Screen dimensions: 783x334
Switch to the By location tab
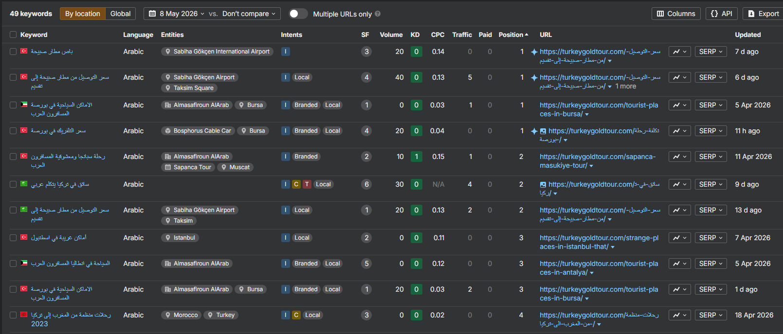pyautogui.click(x=83, y=14)
